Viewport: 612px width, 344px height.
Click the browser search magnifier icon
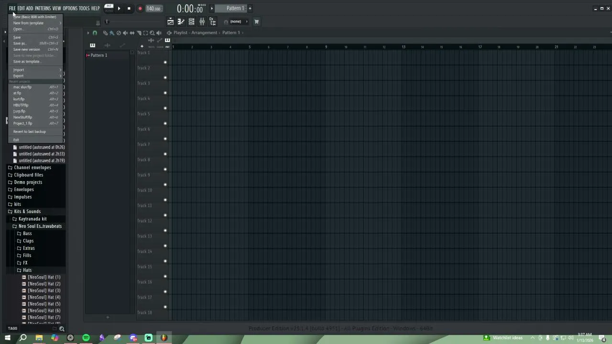pyautogui.click(x=62, y=329)
